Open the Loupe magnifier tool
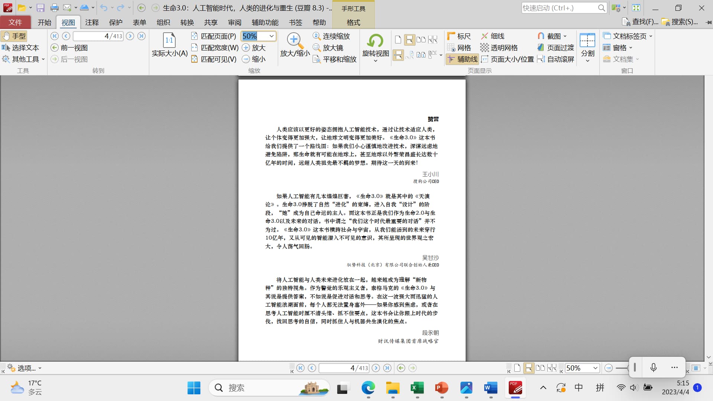 point(328,48)
